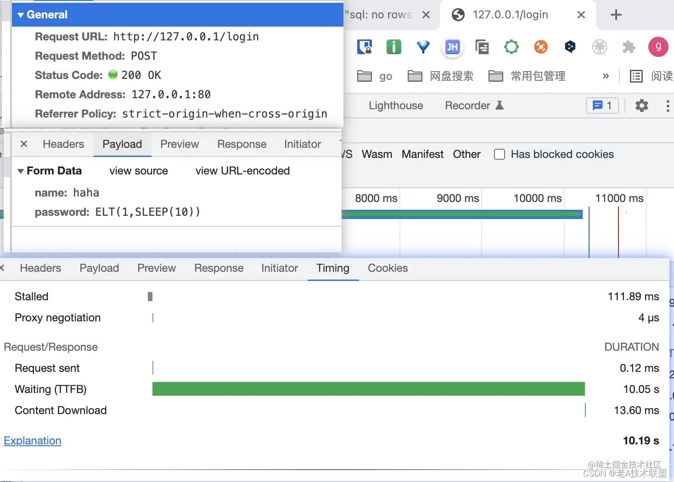674x482 pixels.
Task: Close the request detail pane via X
Action: point(24,144)
